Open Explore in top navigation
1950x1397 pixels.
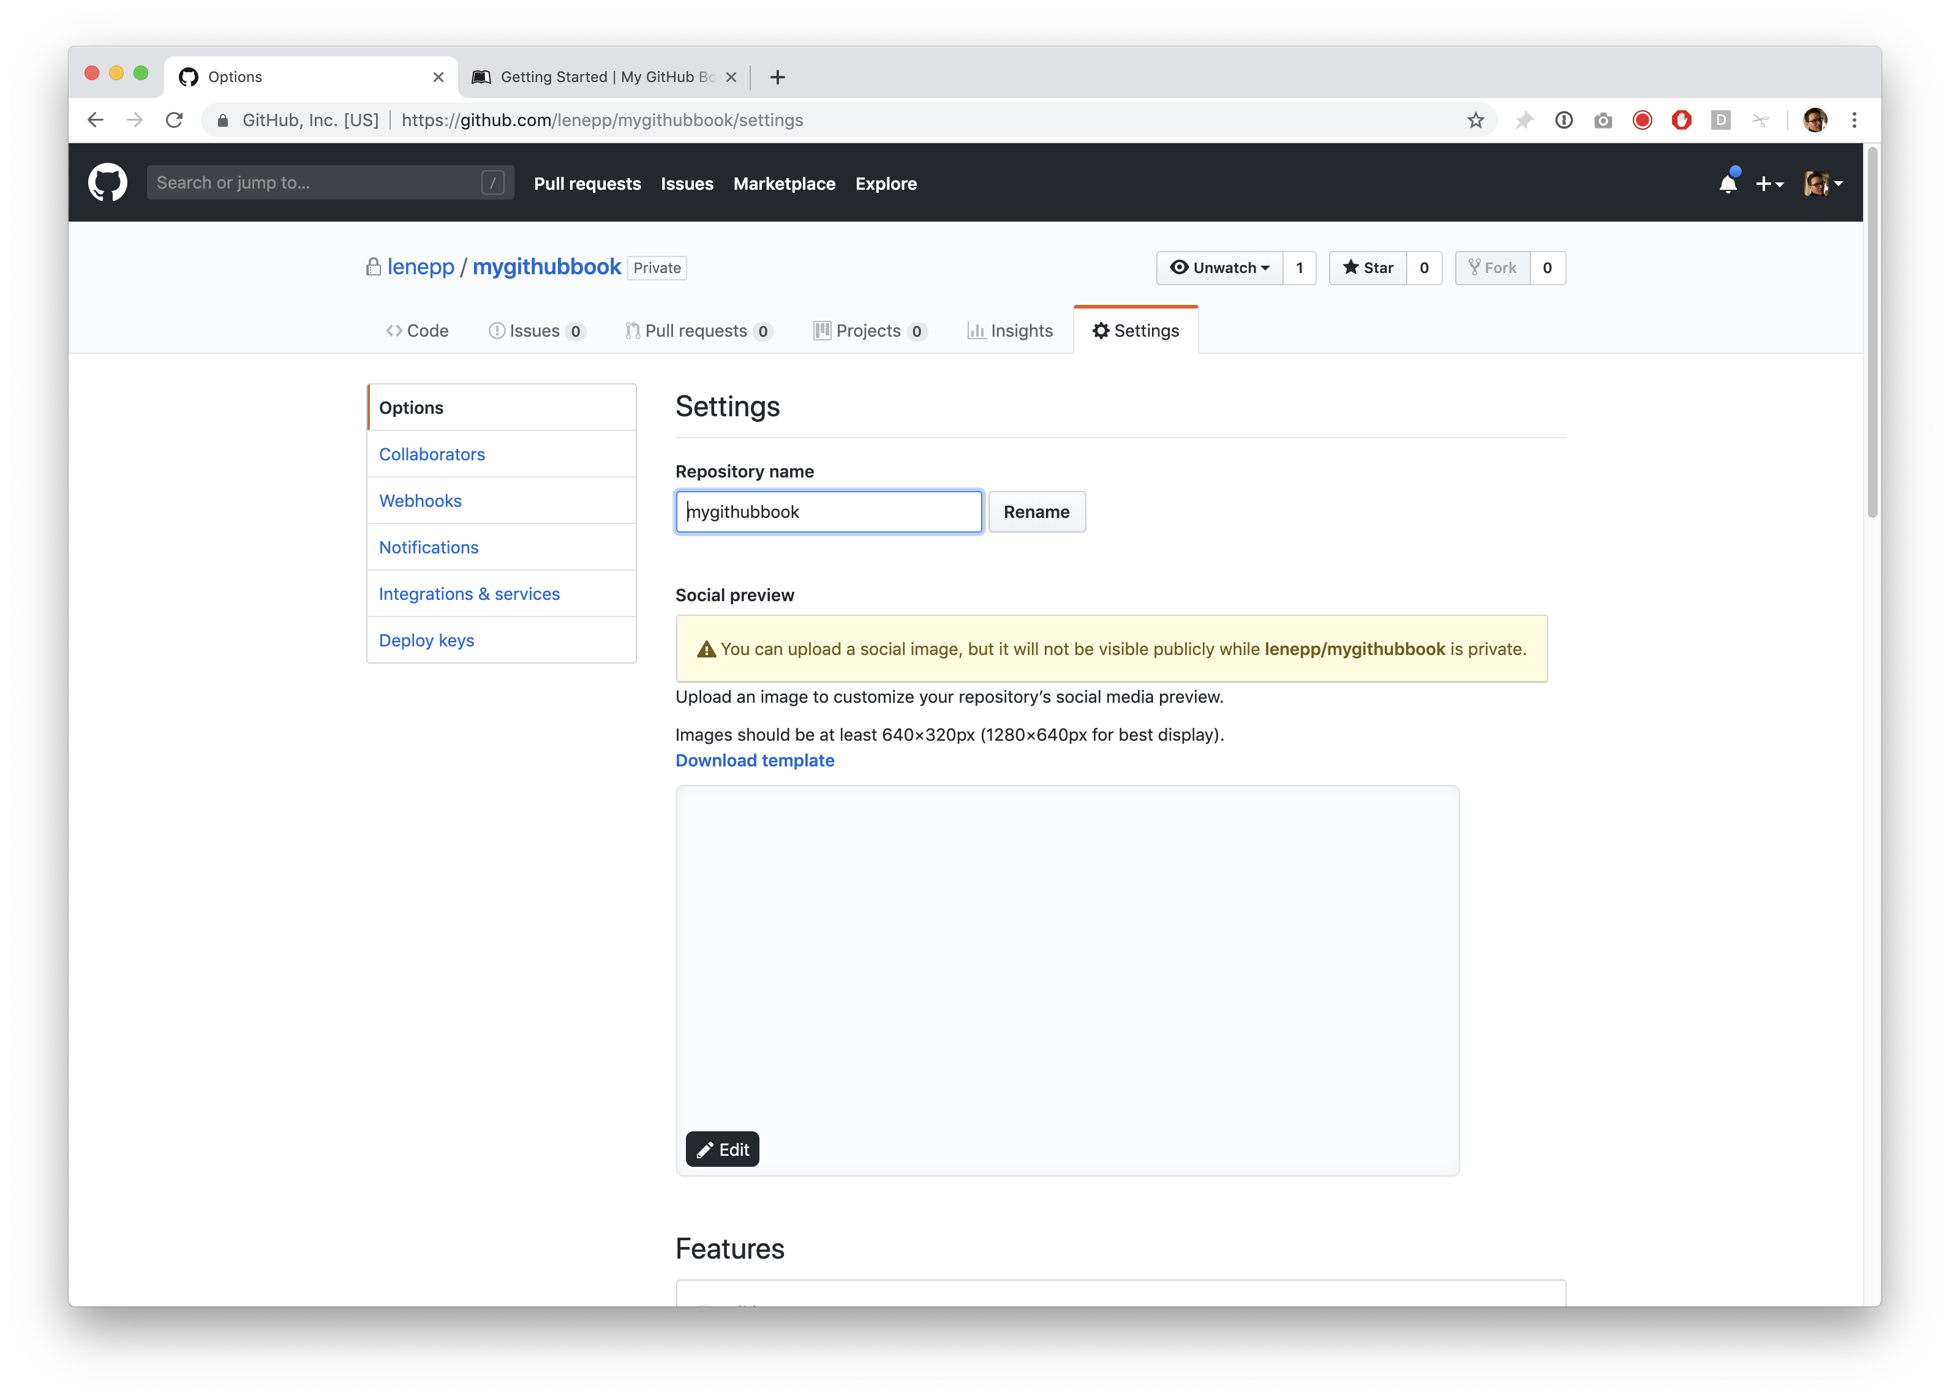point(886,183)
